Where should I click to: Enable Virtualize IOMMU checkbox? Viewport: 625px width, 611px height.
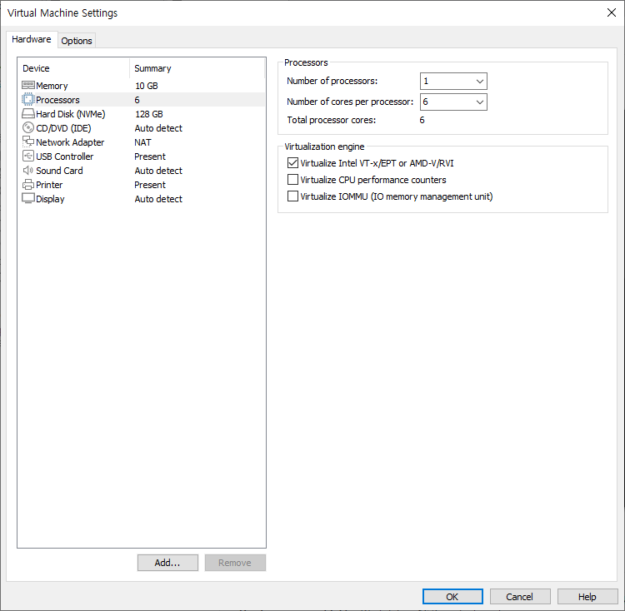coord(292,196)
